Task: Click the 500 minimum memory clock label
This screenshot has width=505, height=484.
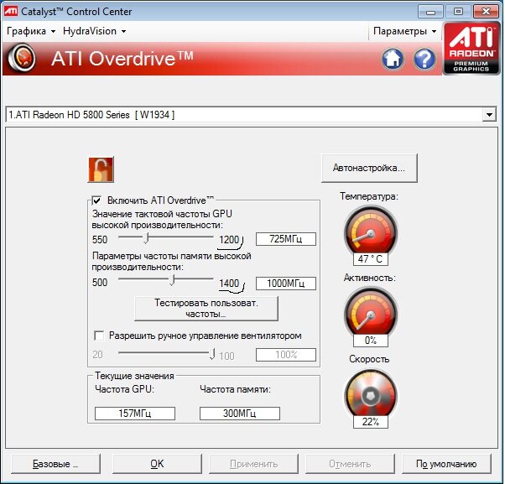Action: [100, 283]
